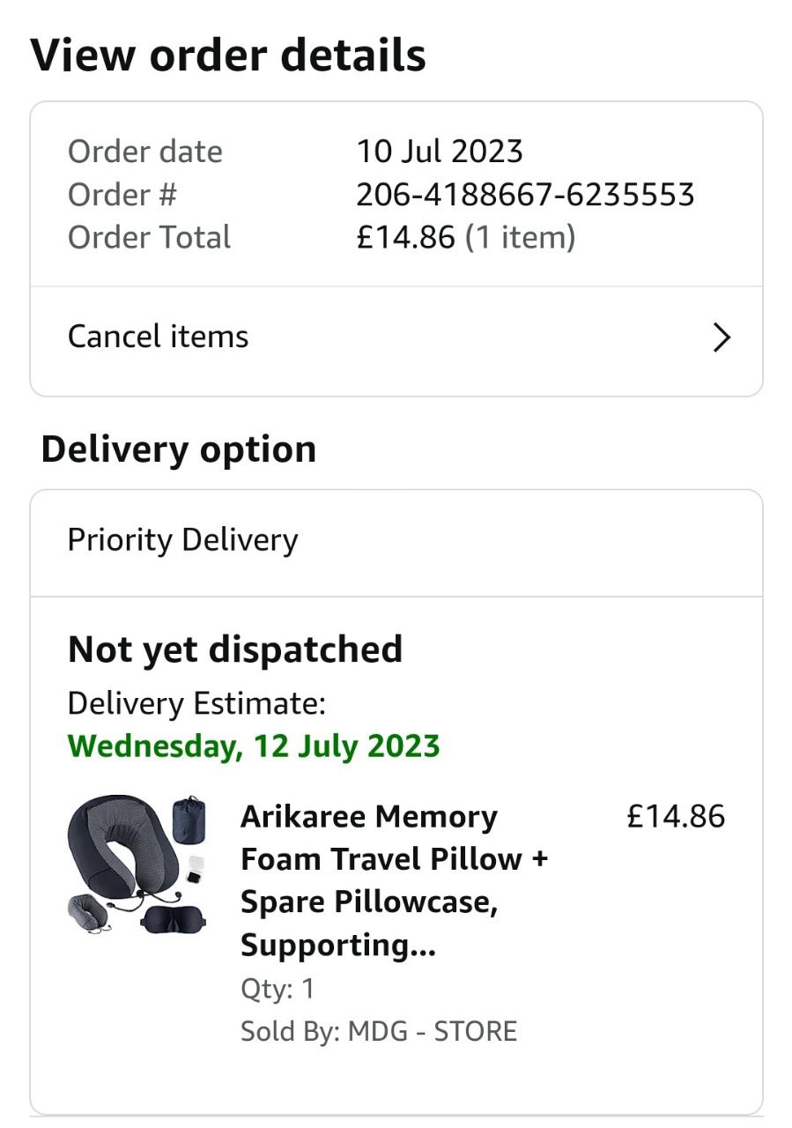Click the Order Total label
792x1128 pixels.
149,237
